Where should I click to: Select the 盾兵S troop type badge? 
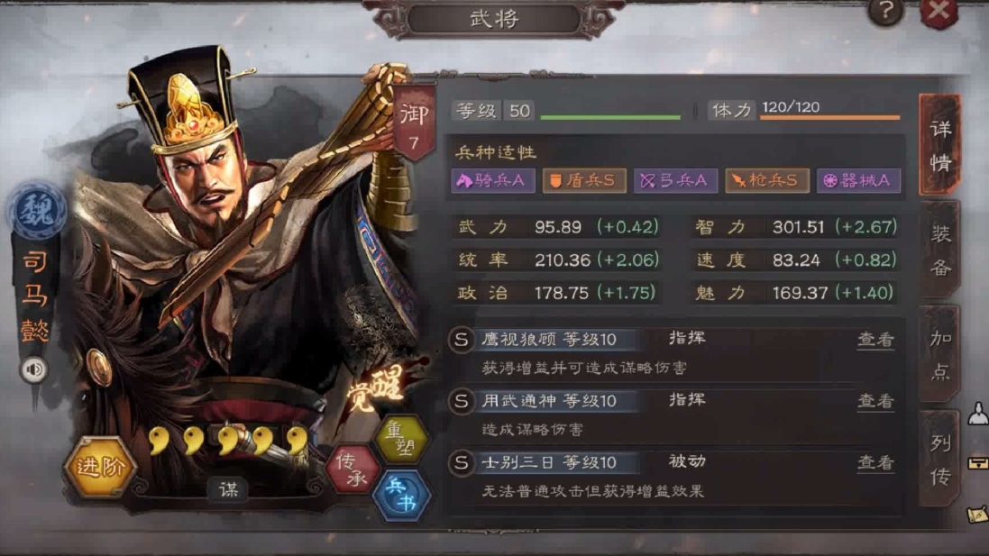click(584, 181)
